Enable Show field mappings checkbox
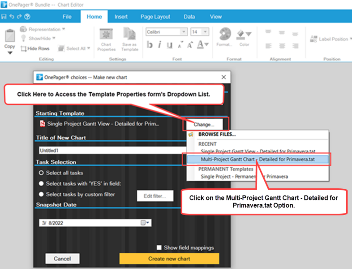This screenshot has height=269, width=352. (x=159, y=247)
